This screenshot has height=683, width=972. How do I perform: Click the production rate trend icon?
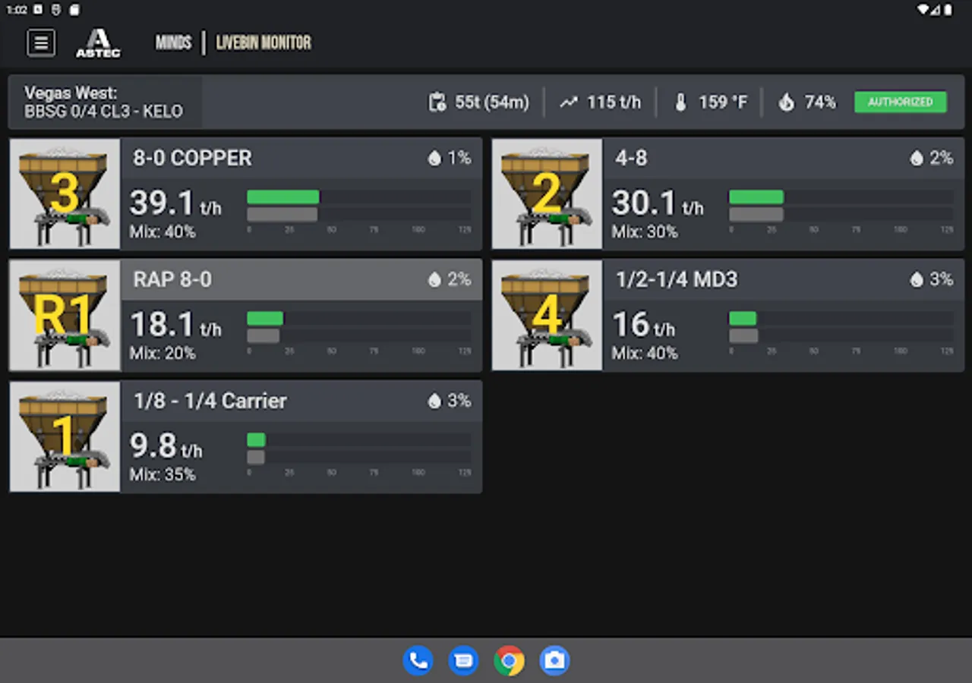coord(569,102)
